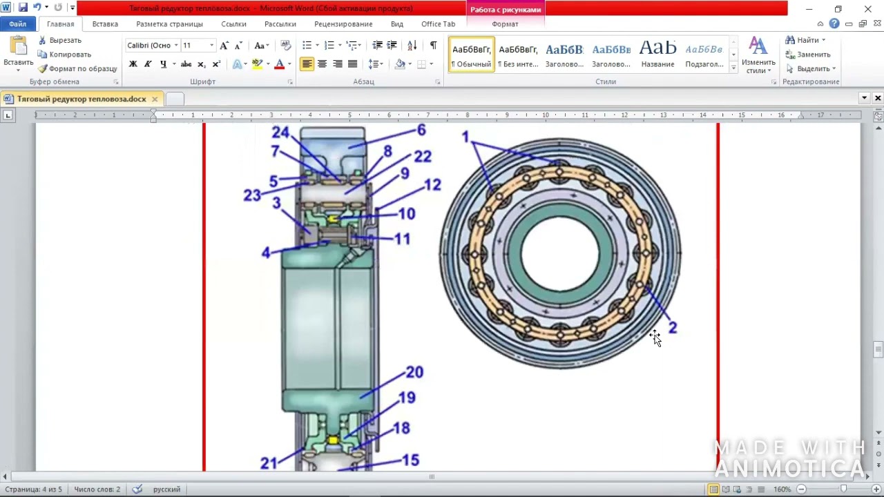884x497 pixels.
Task: Toggle strikethrough (abc) formatting
Action: click(186, 64)
